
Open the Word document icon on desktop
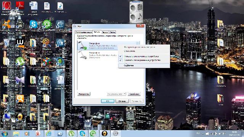click(x=33, y=6)
